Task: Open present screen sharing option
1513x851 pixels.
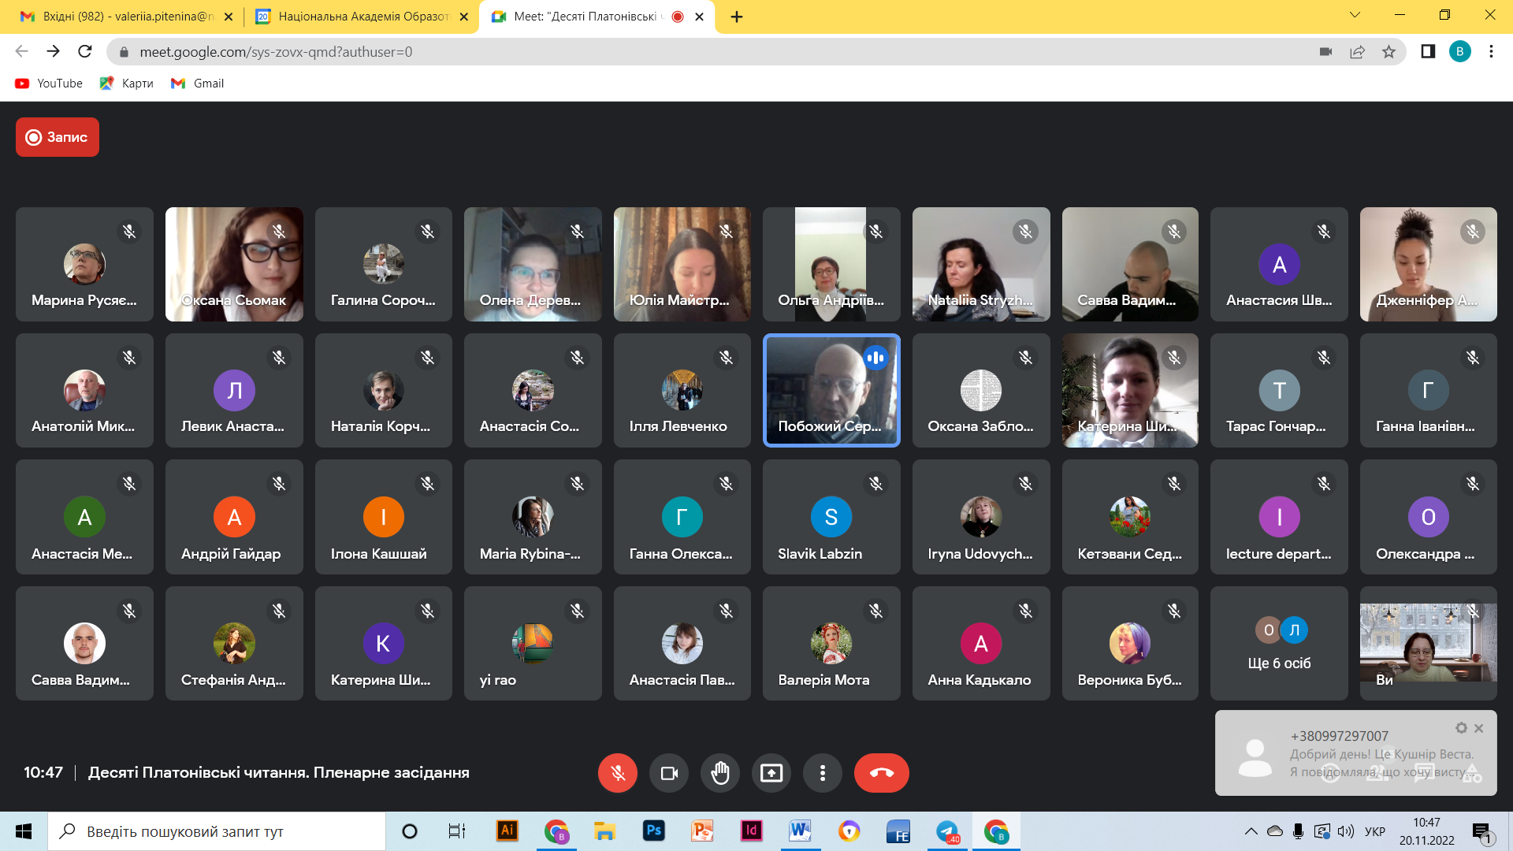Action: point(771,773)
